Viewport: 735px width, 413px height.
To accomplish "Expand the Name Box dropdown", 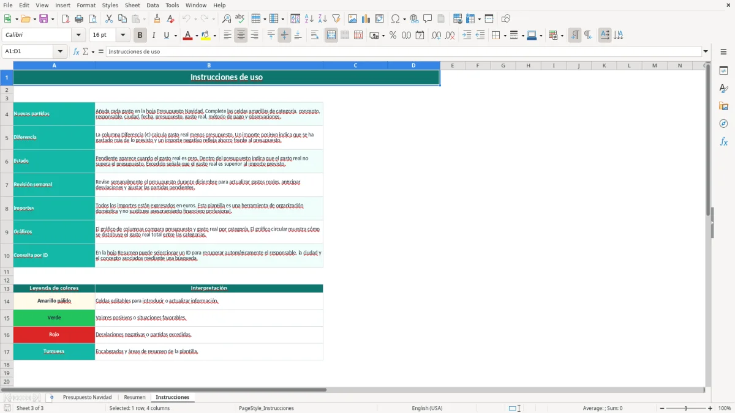I will click(x=60, y=51).
